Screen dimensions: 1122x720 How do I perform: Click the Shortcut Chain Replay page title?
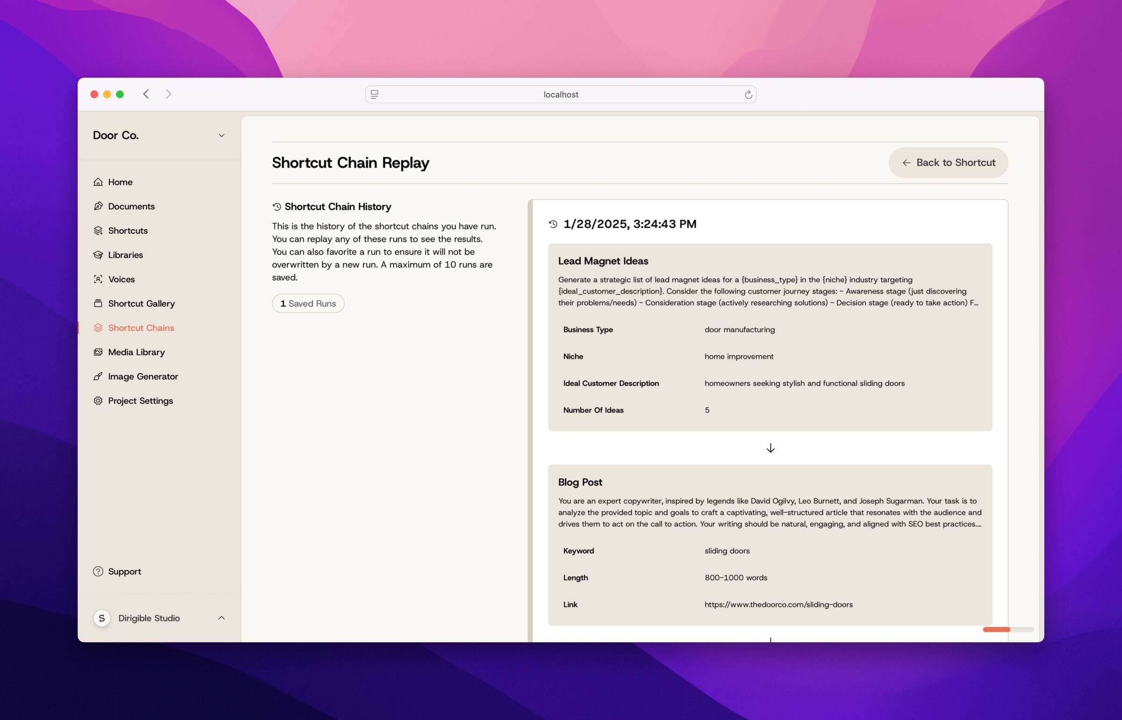tap(351, 163)
